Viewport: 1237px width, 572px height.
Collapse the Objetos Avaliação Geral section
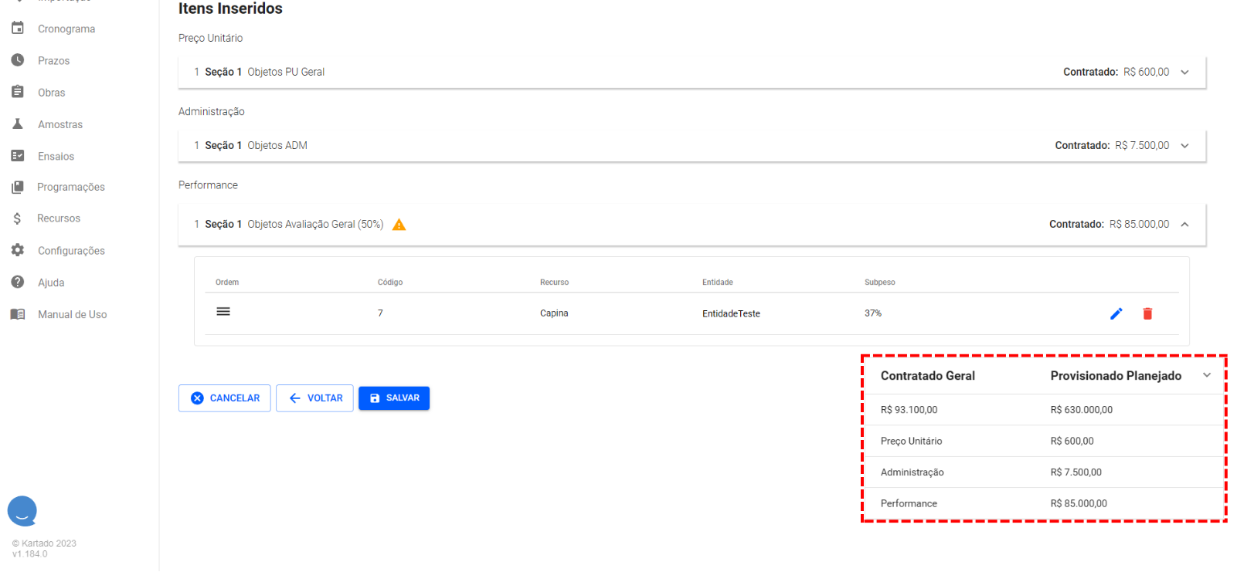coord(1184,225)
